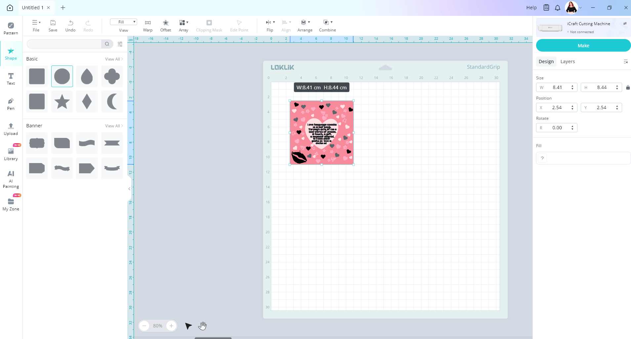
Task: Open the AI Painting tool
Action: [11, 179]
